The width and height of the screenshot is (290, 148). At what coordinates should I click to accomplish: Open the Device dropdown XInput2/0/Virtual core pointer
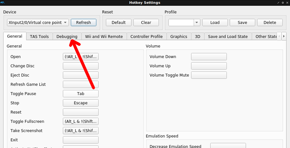coord(38,23)
